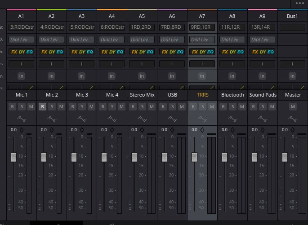Mute the Master bus
The height and width of the screenshot is (225, 308).
pyautogui.click(x=293, y=107)
